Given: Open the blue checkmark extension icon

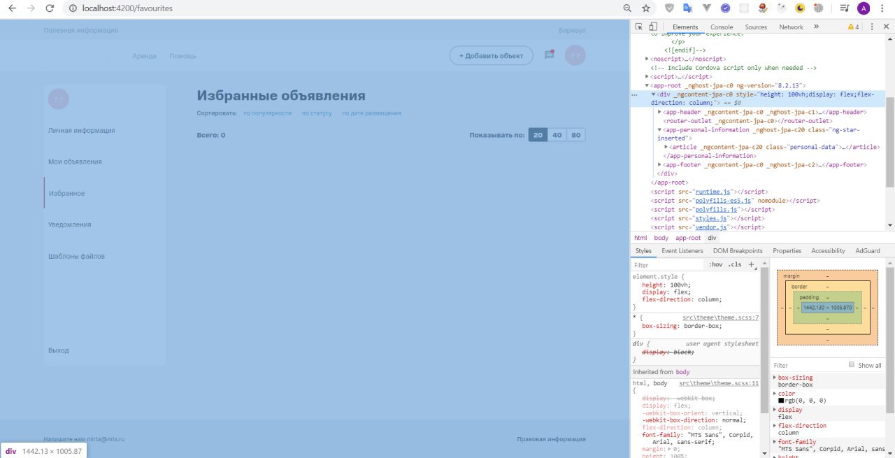Looking at the screenshot, I should click(x=726, y=8).
